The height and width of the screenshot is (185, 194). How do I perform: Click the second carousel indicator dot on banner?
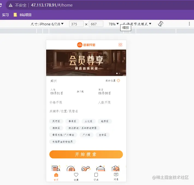pos(119,73)
